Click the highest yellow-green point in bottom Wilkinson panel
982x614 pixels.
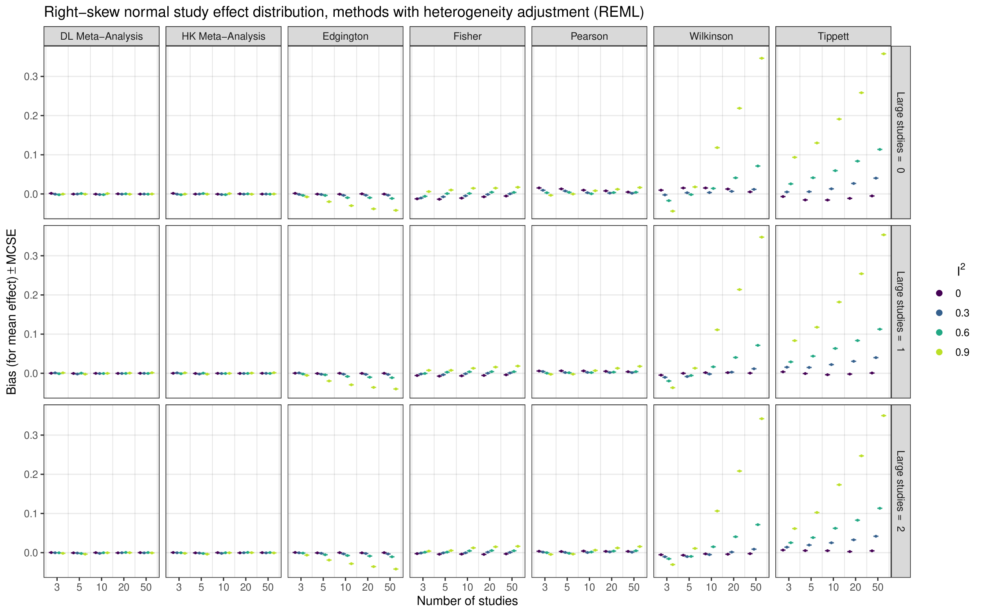tap(761, 419)
